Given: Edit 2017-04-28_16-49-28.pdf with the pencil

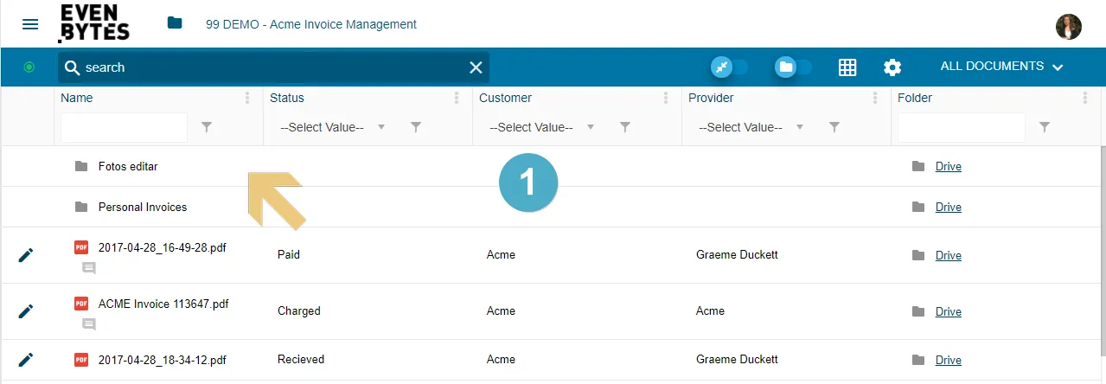Looking at the screenshot, I should pyautogui.click(x=26, y=255).
